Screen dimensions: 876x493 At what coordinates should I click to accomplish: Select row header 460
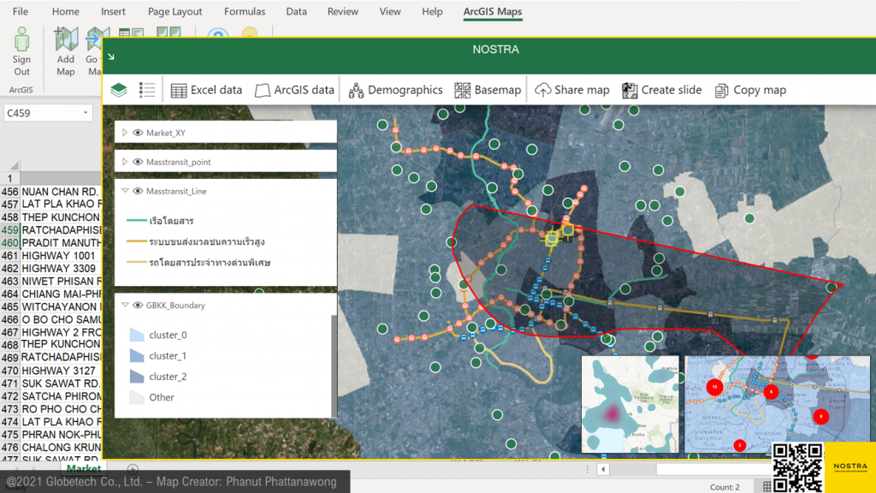(x=10, y=243)
